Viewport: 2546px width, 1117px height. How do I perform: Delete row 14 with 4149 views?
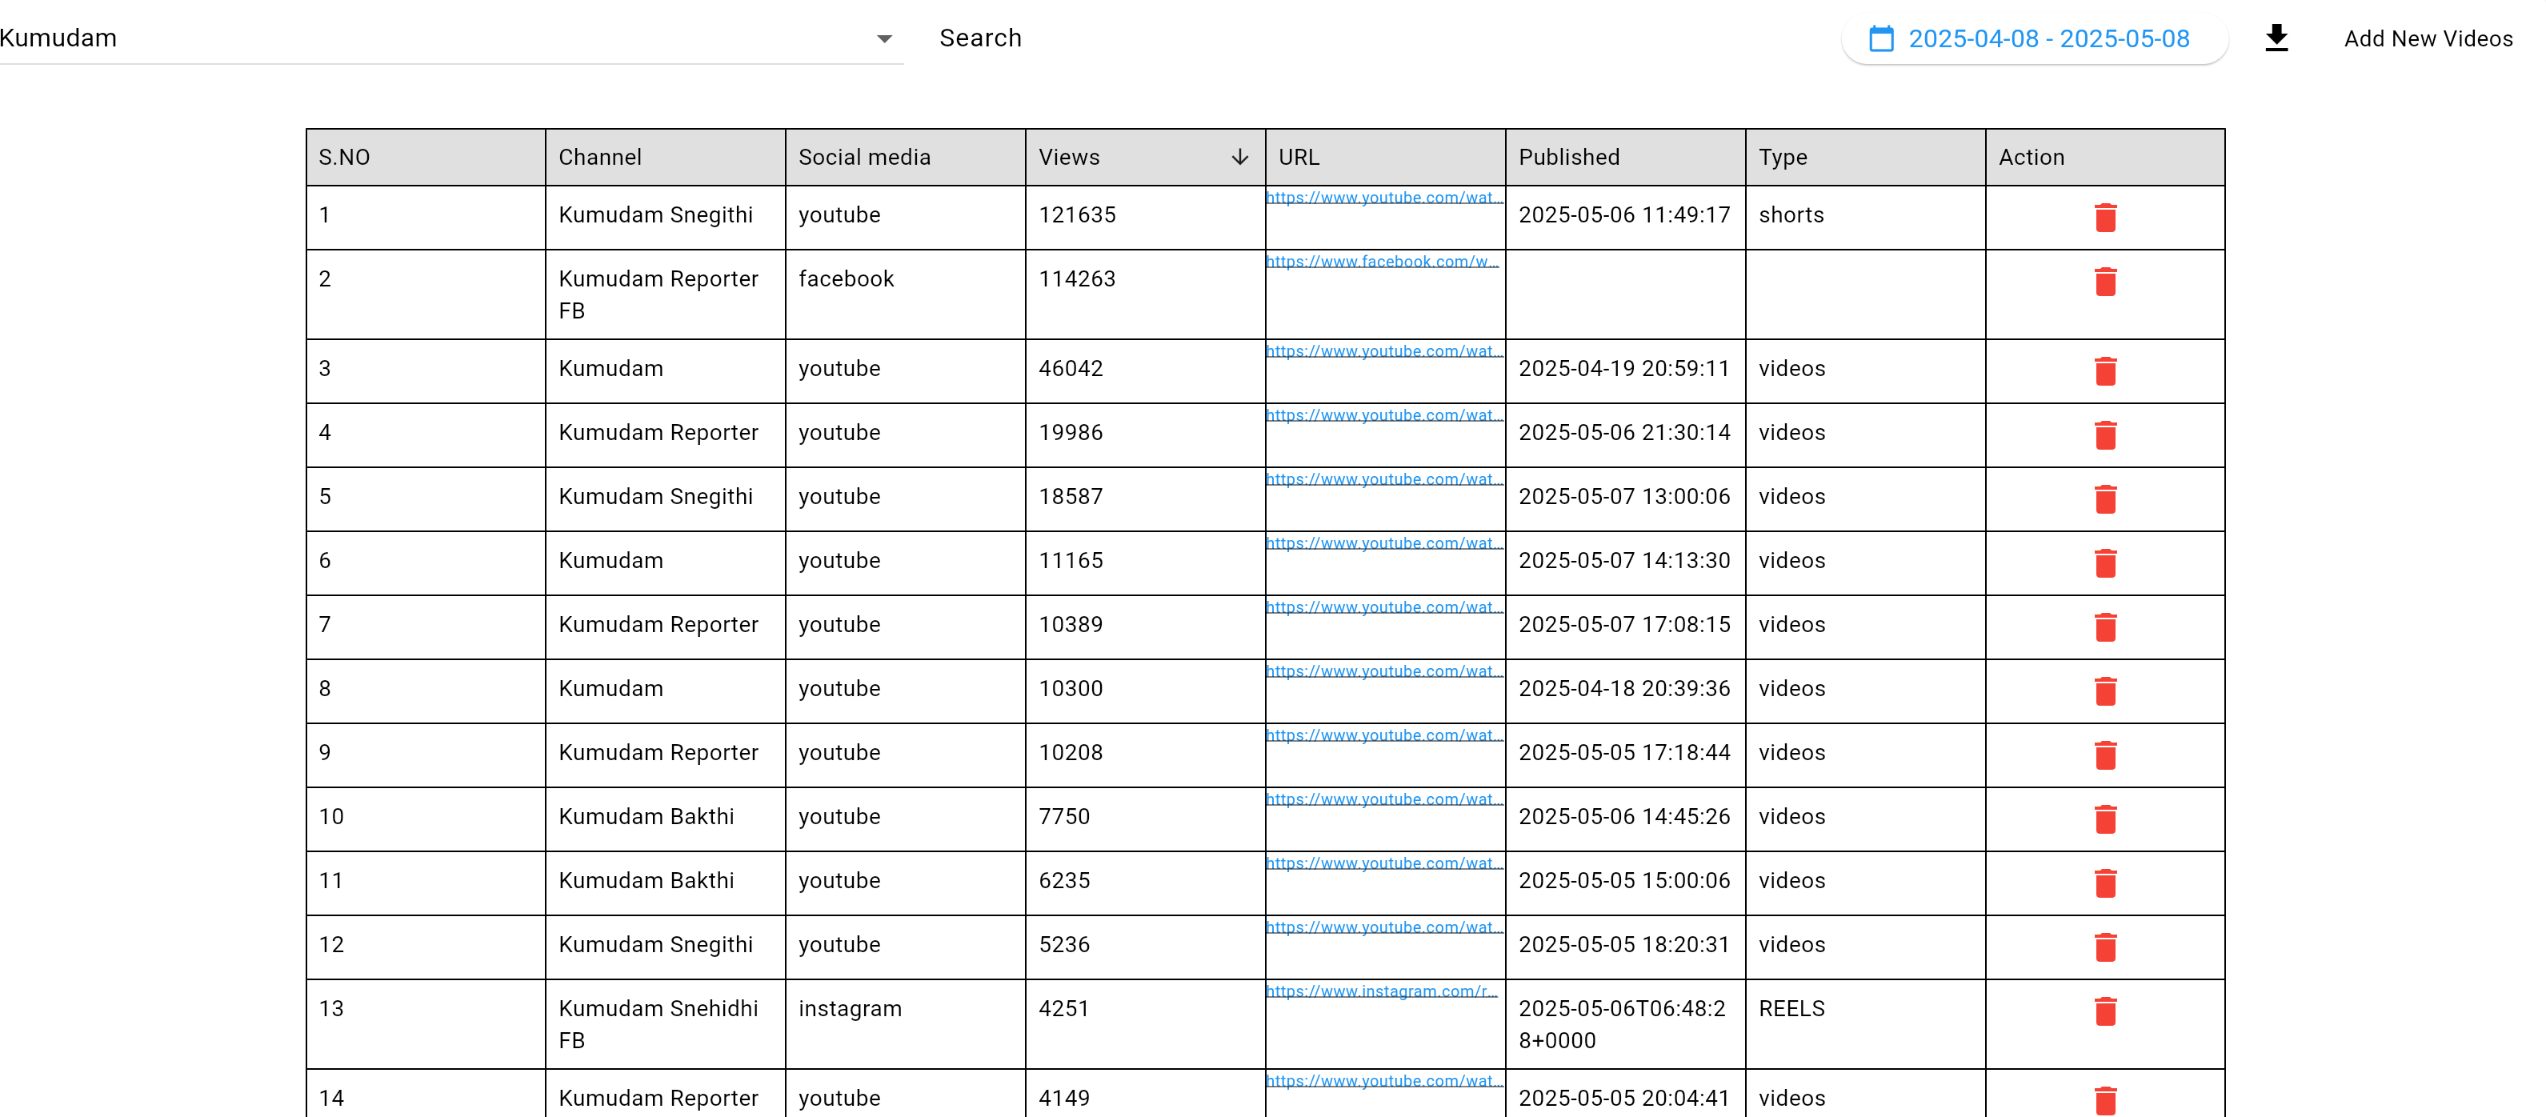point(2105,1100)
